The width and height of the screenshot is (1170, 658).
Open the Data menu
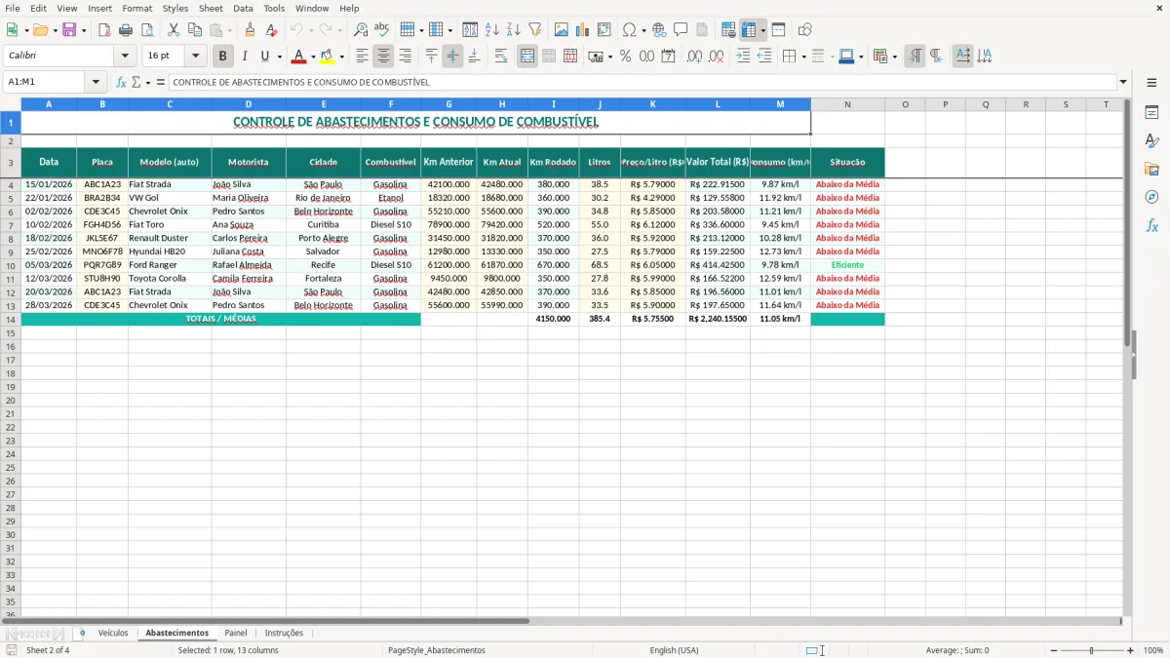coord(243,8)
